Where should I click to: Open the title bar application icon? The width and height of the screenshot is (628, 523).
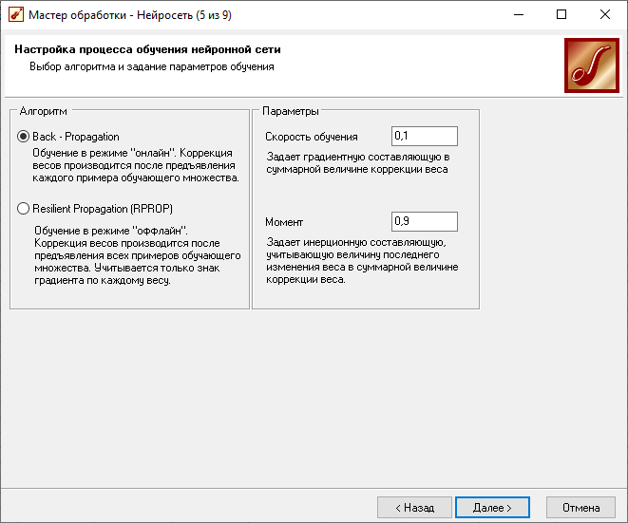pos(16,15)
